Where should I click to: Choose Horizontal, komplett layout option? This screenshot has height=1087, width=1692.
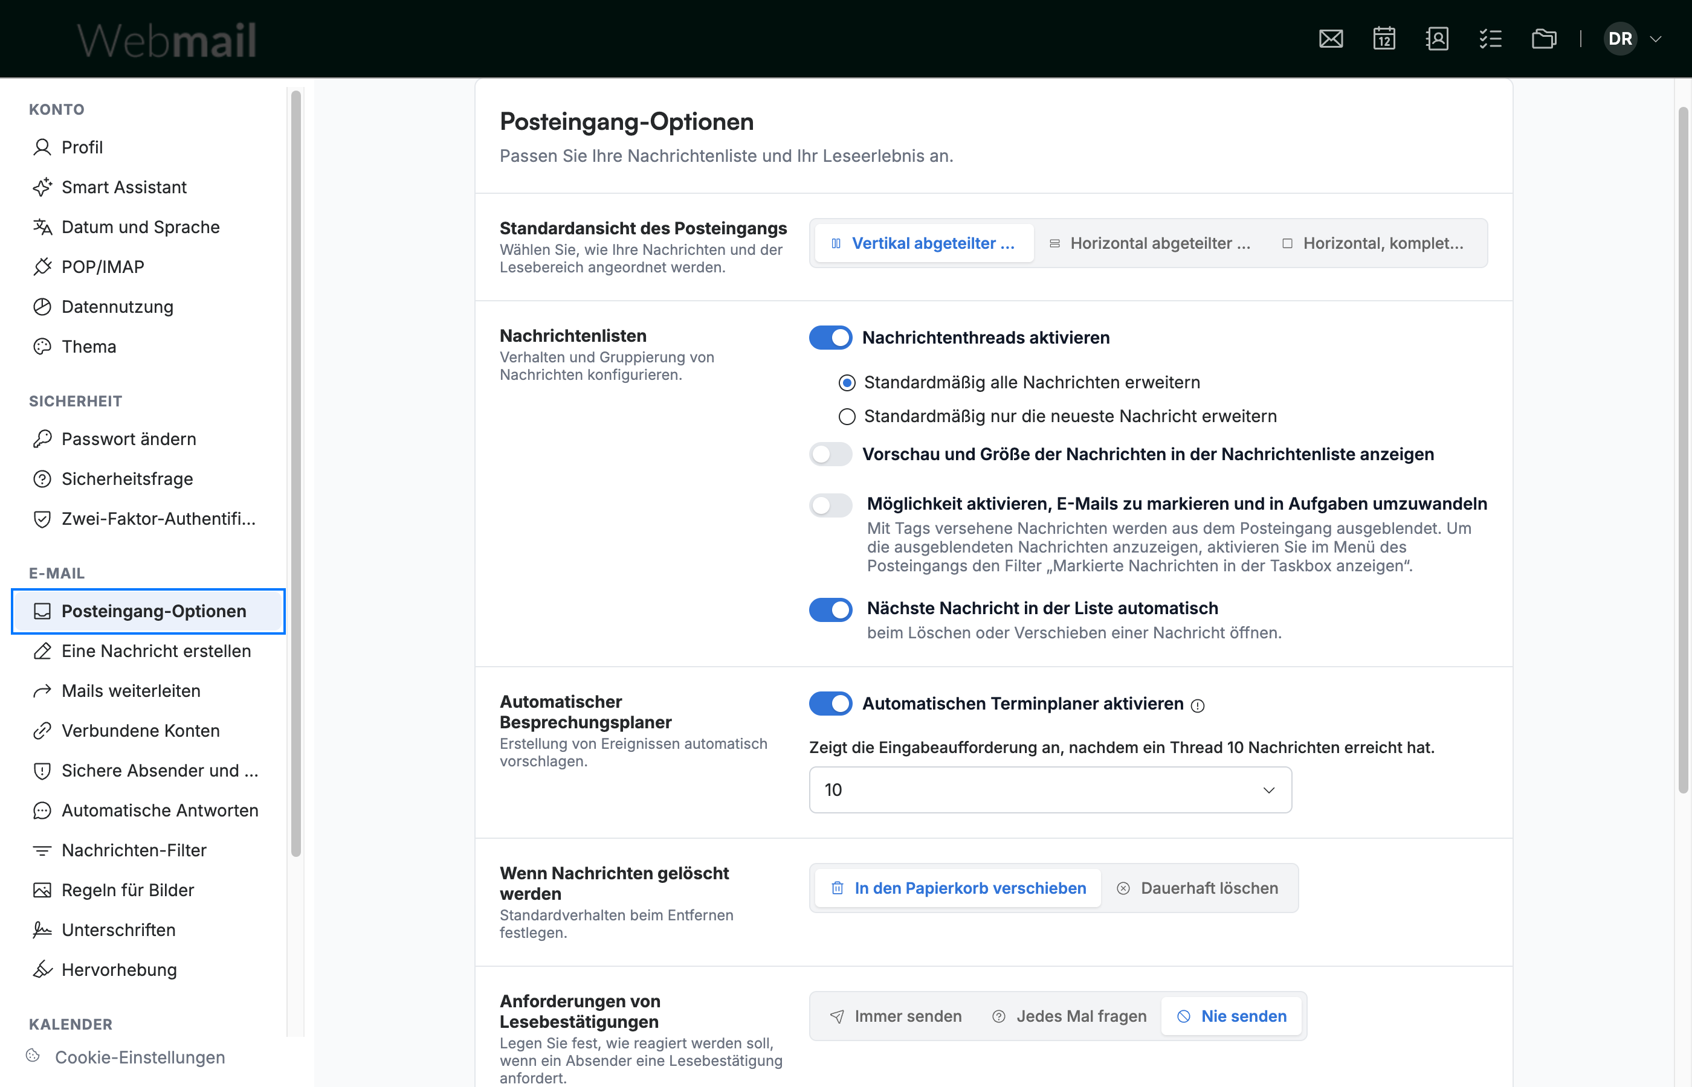coord(1373,243)
